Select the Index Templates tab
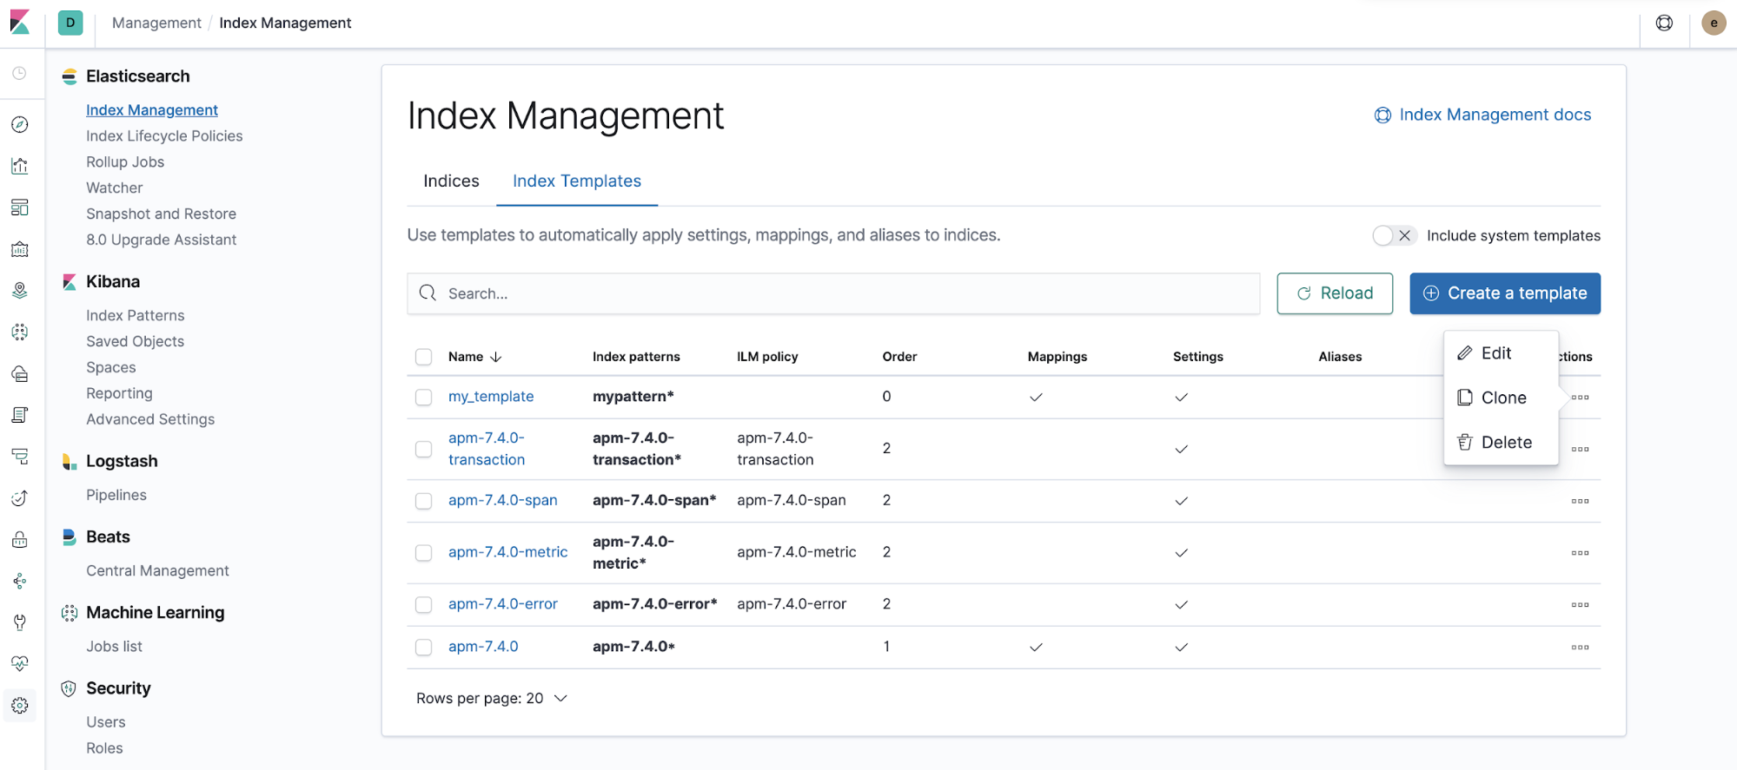Screen dimensions: 1737x770 coord(577,181)
